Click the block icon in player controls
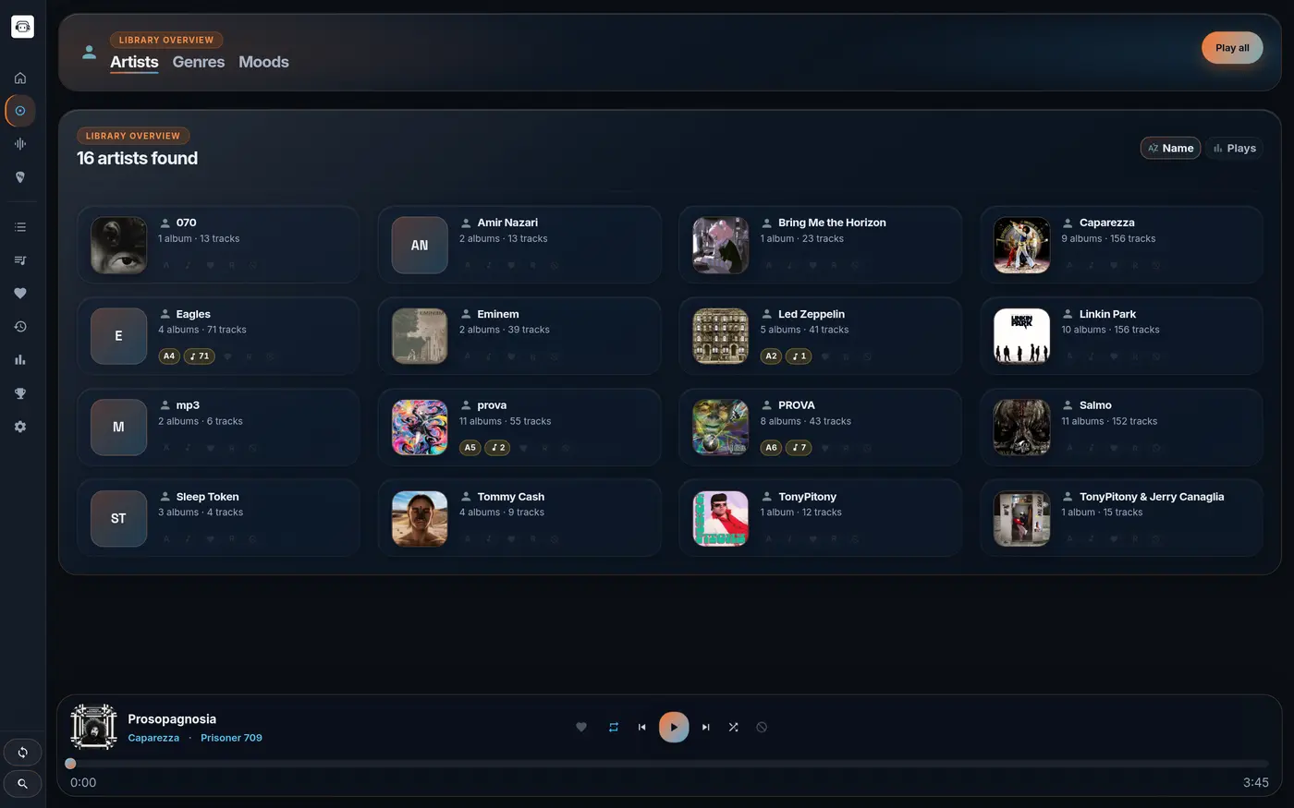1294x808 pixels. 762,728
